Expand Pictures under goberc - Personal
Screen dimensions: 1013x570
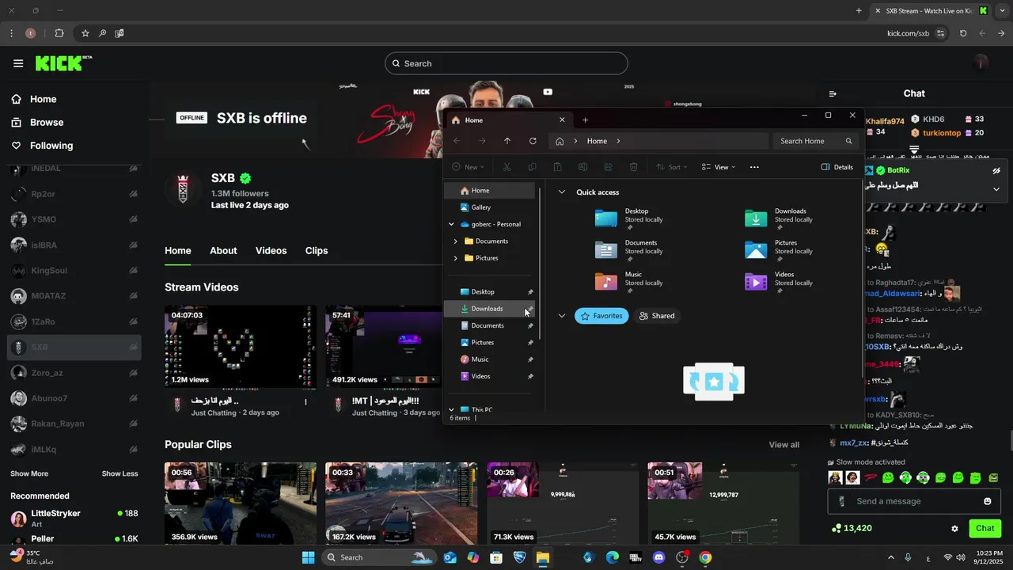tap(455, 258)
